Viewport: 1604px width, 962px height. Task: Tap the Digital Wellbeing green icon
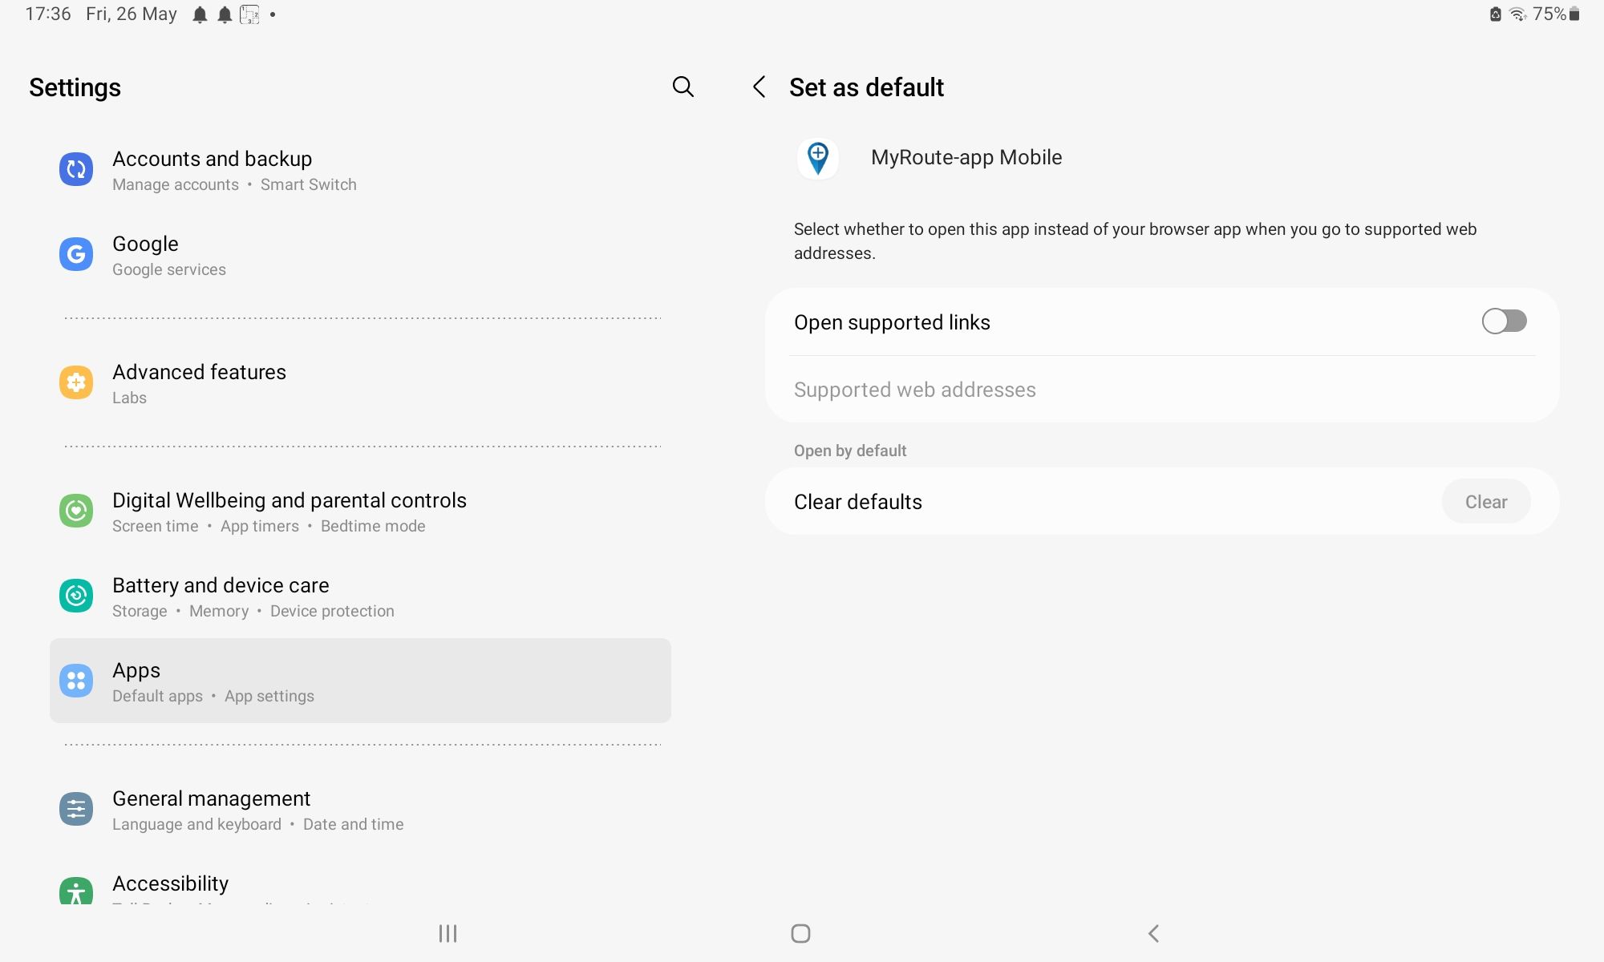(76, 511)
